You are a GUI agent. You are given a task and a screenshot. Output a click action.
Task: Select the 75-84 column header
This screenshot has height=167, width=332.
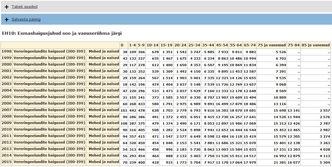point(293,45)
